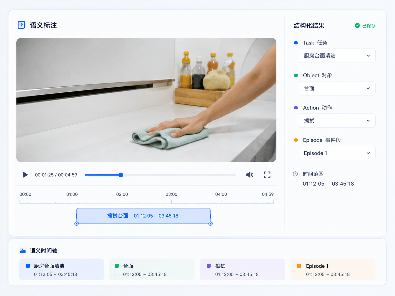Open the Task dropdown showing 厨房台面清洁
The image size is (395, 296).
pyautogui.click(x=337, y=56)
